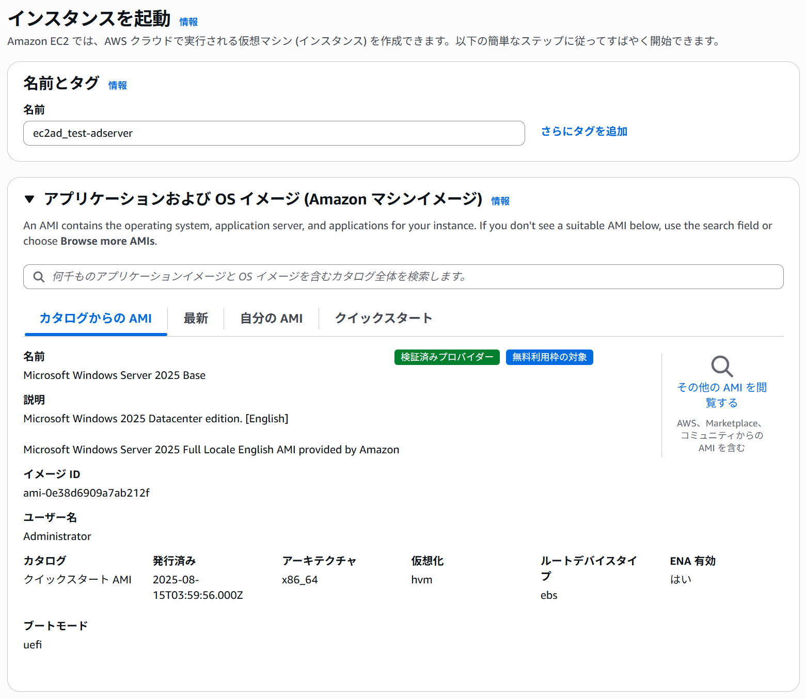Switch to カタログからの AMI tab
Screen dimensions: 806x699
[x=96, y=318]
